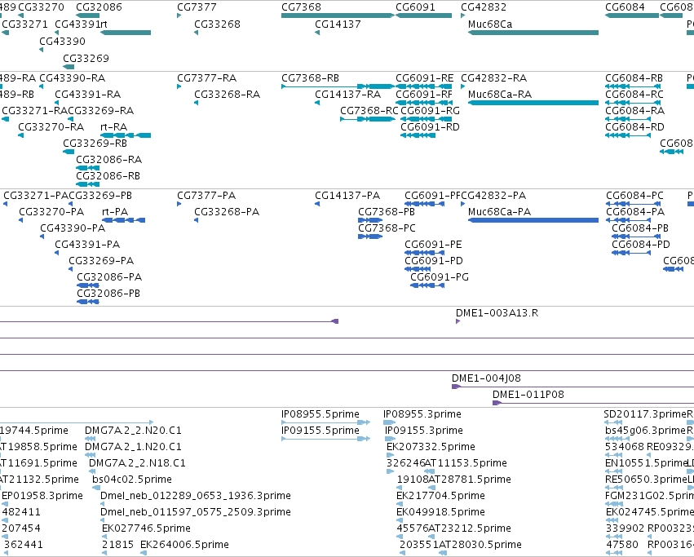Open the rt-RA transcript label
Viewport: 694px width, 557px height.
[113, 127]
